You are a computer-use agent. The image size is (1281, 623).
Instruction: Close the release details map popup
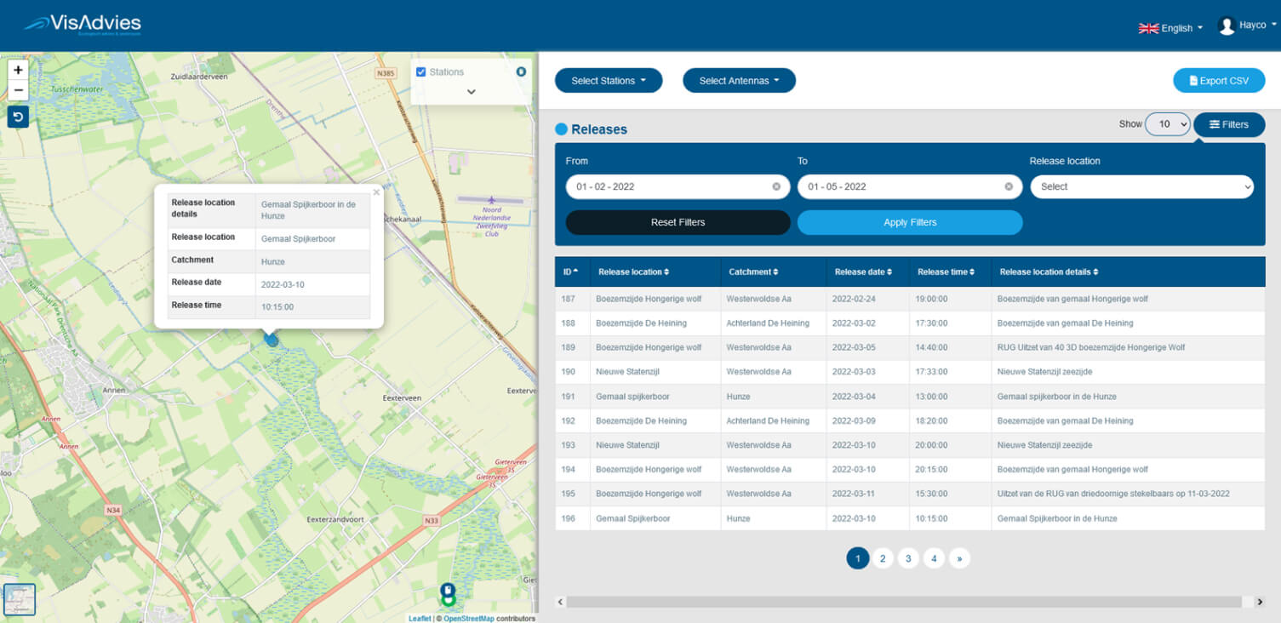tap(376, 192)
